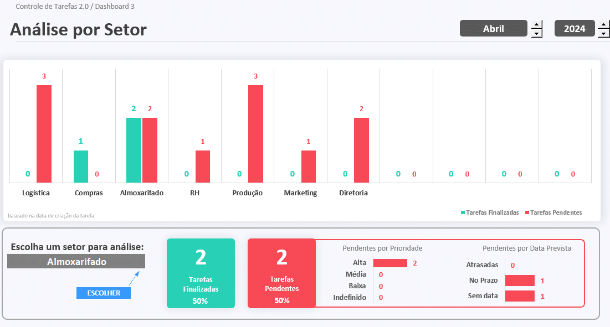Click the Atrasadas label
Viewport: 610px width, 327px height.
tap(482, 265)
